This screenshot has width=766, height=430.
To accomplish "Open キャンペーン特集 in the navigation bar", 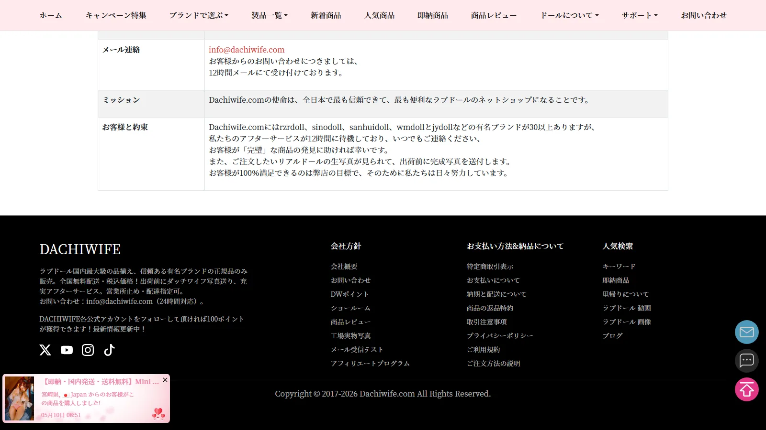I will point(116,15).
